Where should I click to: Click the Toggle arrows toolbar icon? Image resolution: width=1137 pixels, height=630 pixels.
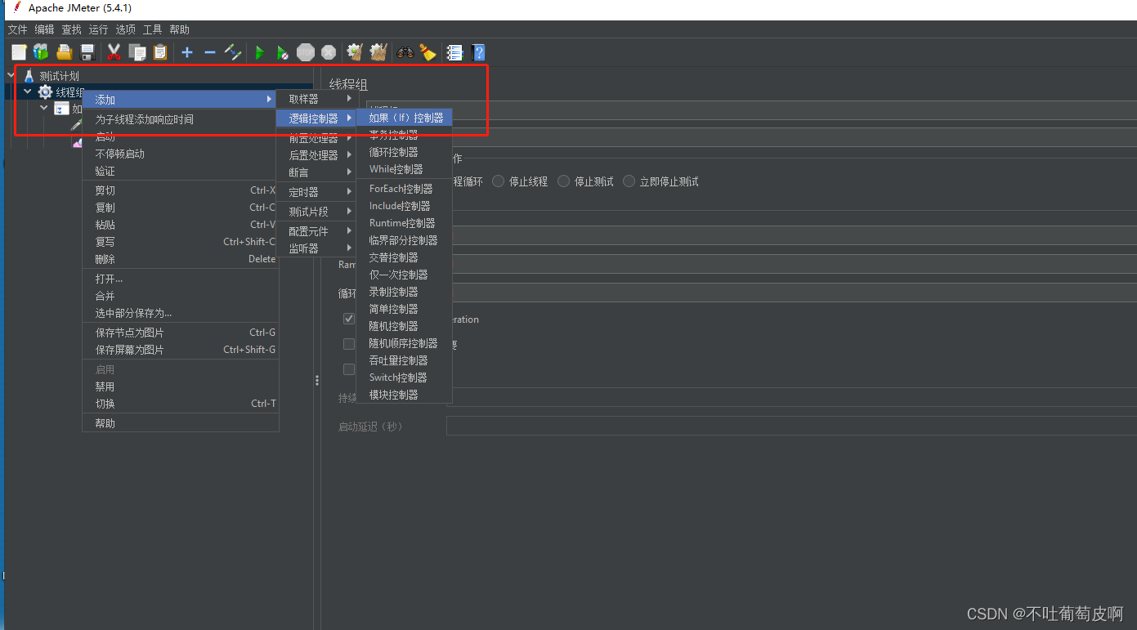pyautogui.click(x=233, y=52)
